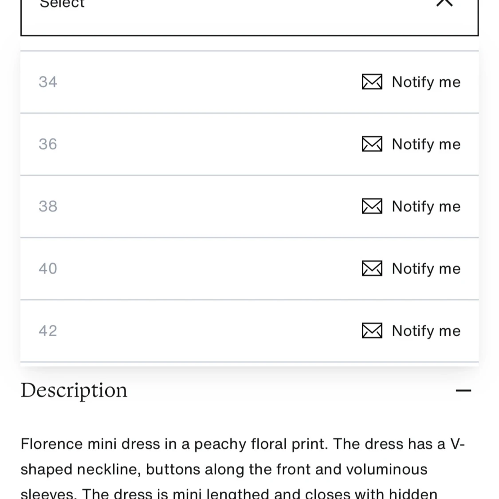Viewport: 499px width, 499px height.
Task: Click envelope icon for size 34
Action: 372,82
